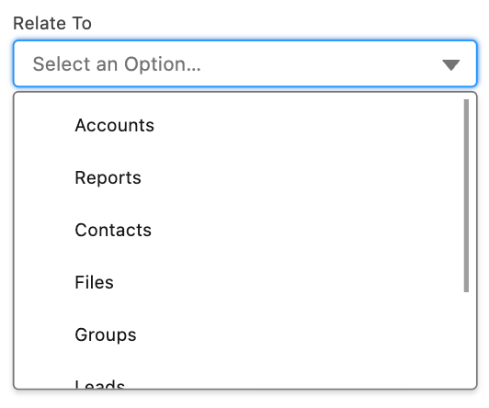The width and height of the screenshot is (489, 408).
Task: Choose the Groups option
Action: point(244,334)
